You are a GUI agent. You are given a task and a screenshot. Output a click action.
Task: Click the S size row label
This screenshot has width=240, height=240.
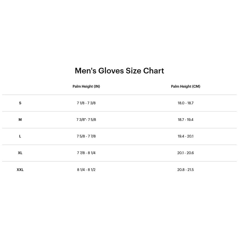[20, 103]
